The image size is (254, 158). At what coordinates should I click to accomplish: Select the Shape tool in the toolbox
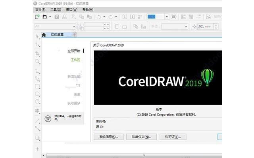coord(38,45)
